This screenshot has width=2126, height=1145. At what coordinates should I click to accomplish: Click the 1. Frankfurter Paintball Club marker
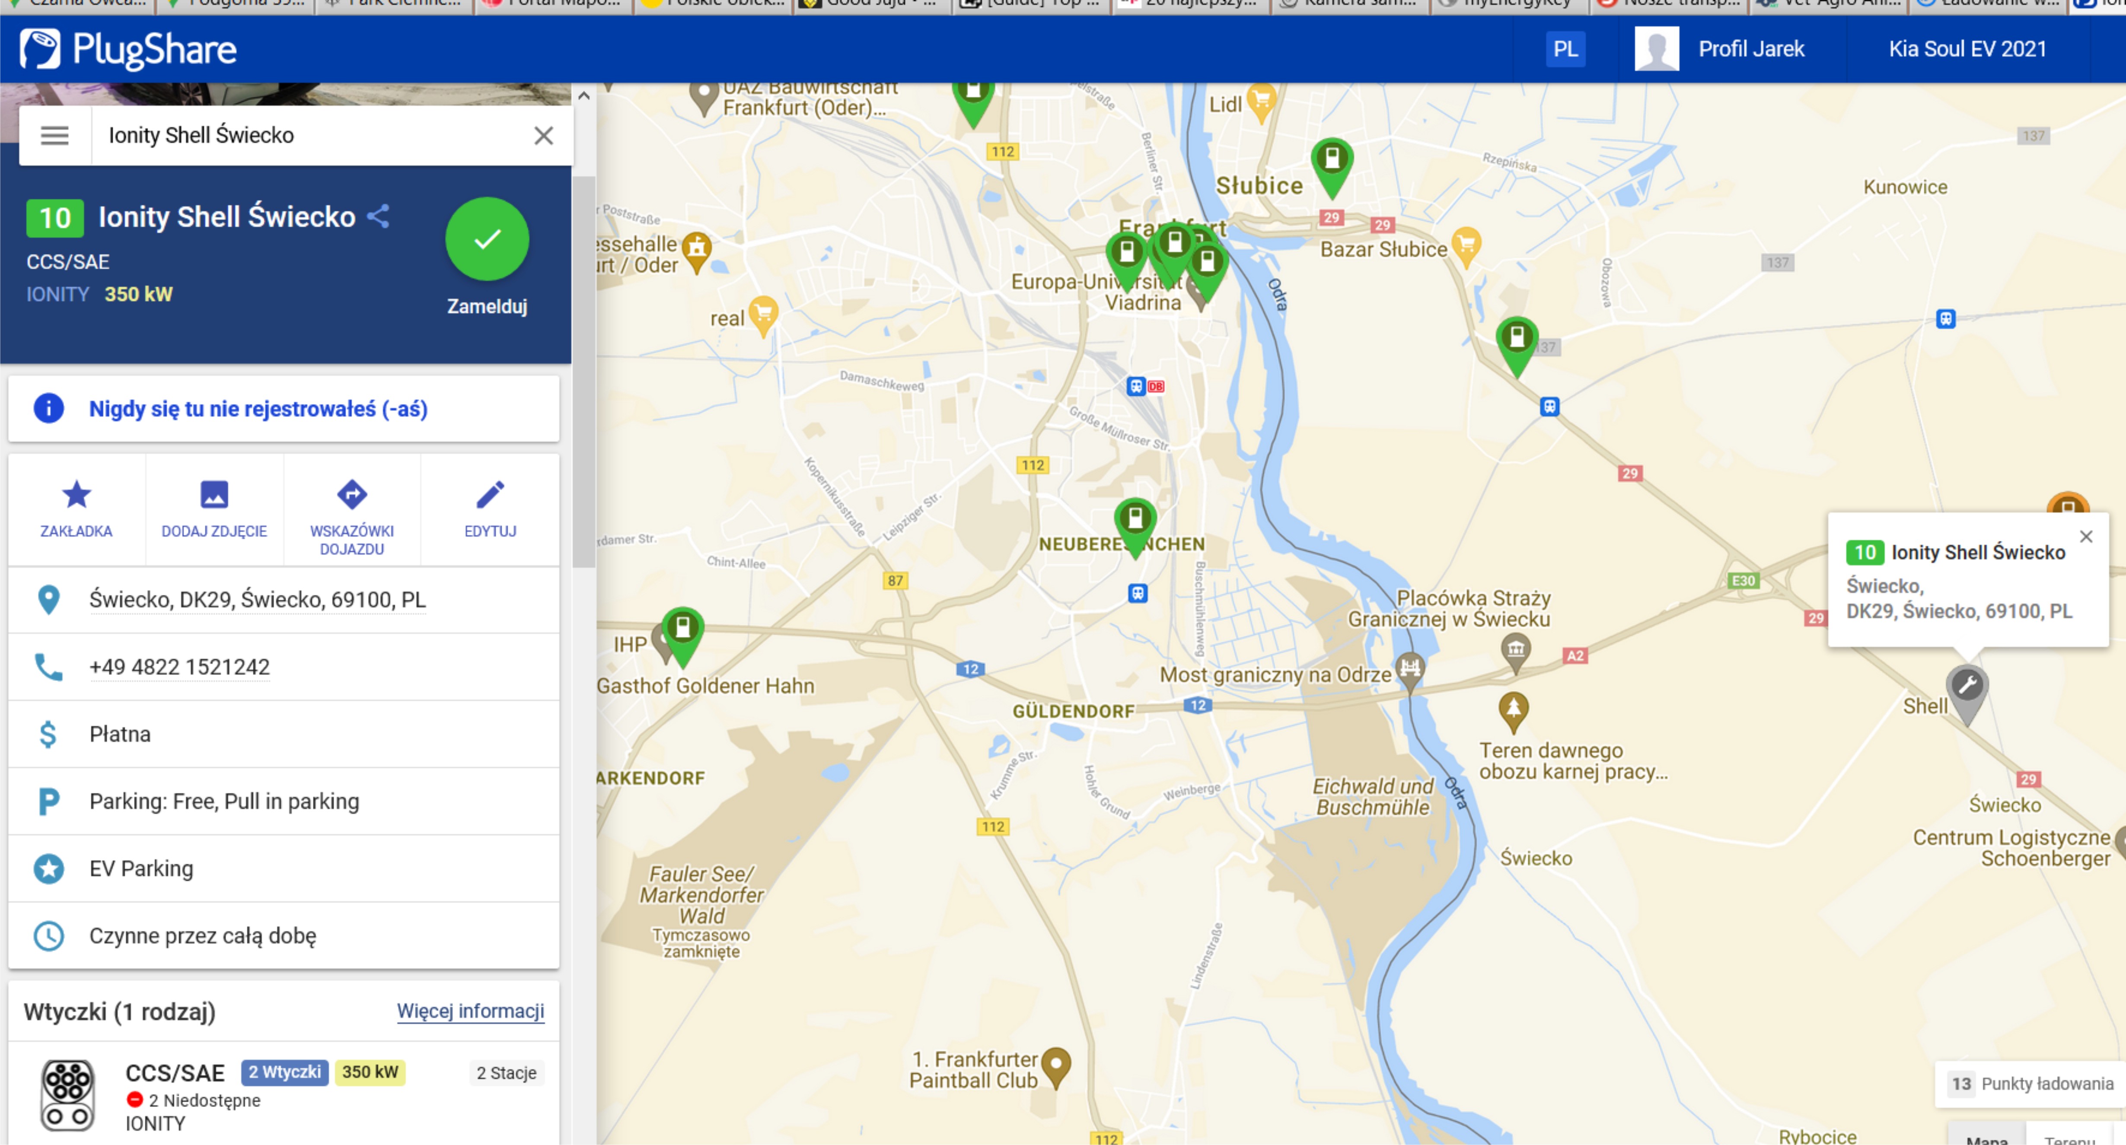(1056, 1068)
